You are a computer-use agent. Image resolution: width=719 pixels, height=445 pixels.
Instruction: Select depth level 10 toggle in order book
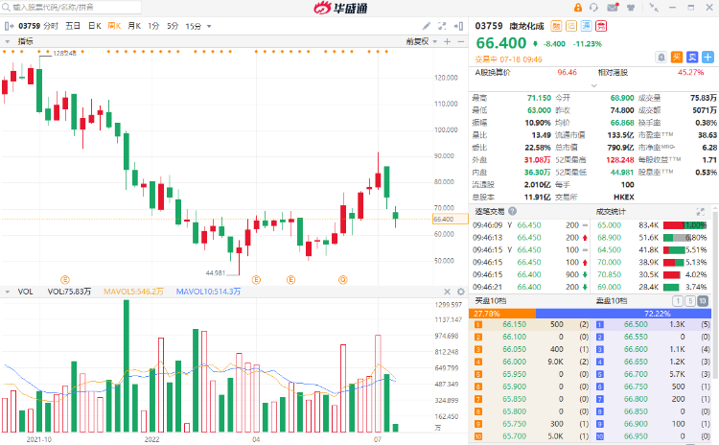[702, 300]
